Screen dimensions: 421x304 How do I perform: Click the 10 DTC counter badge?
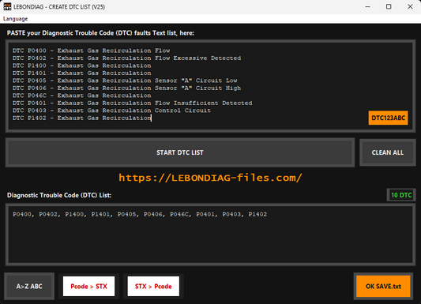401,195
